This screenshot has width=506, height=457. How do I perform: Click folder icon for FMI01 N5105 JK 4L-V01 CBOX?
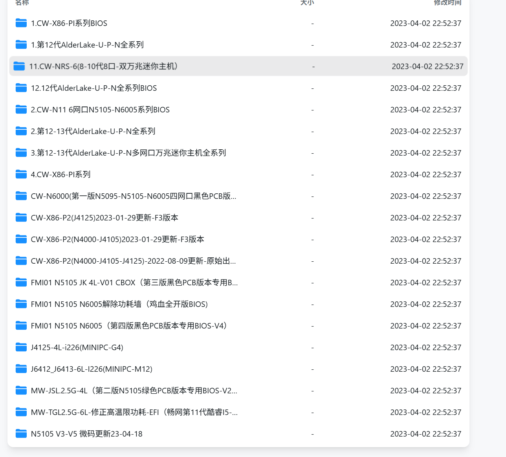[21, 283]
